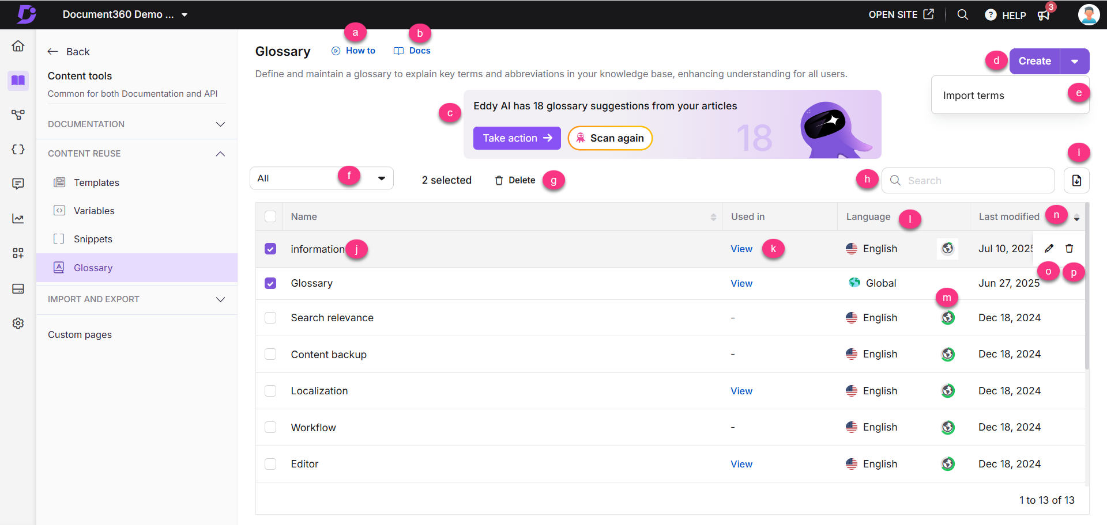Click the globe icon in Localization row
Screen dimensions: 1107x525
pyautogui.click(x=948, y=391)
